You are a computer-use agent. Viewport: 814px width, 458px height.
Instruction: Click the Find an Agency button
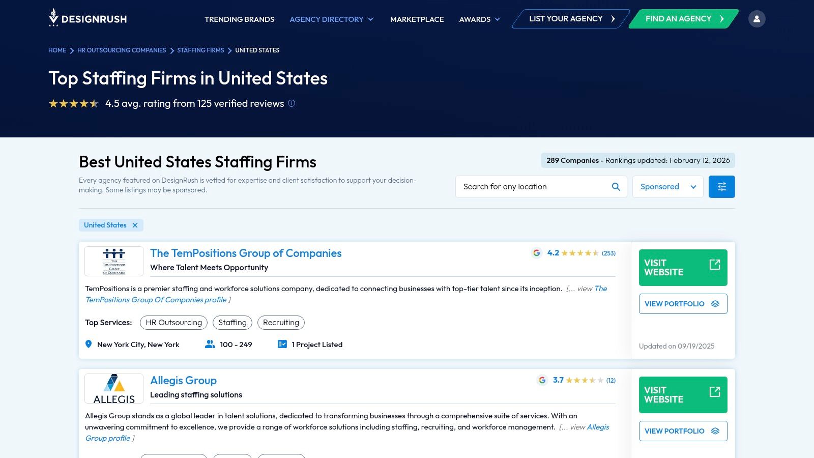click(x=683, y=19)
